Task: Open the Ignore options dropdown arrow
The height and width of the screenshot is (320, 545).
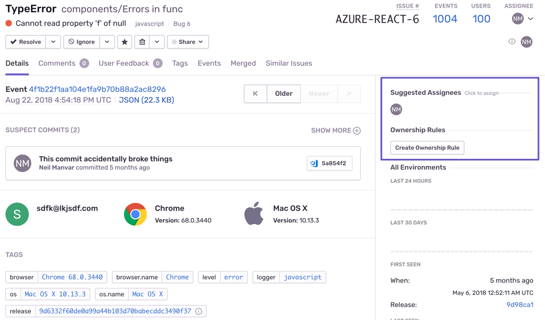Action: pos(107,42)
